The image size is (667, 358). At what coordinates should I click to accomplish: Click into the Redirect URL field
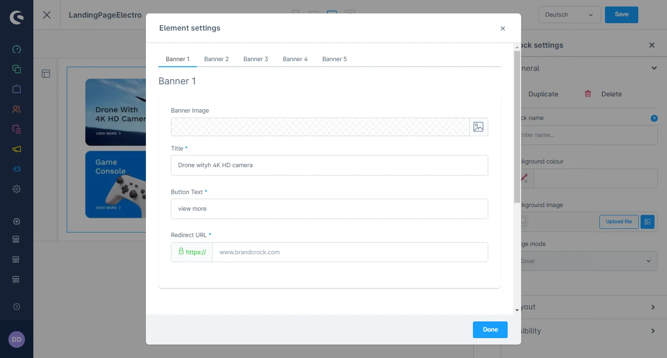pyautogui.click(x=350, y=252)
